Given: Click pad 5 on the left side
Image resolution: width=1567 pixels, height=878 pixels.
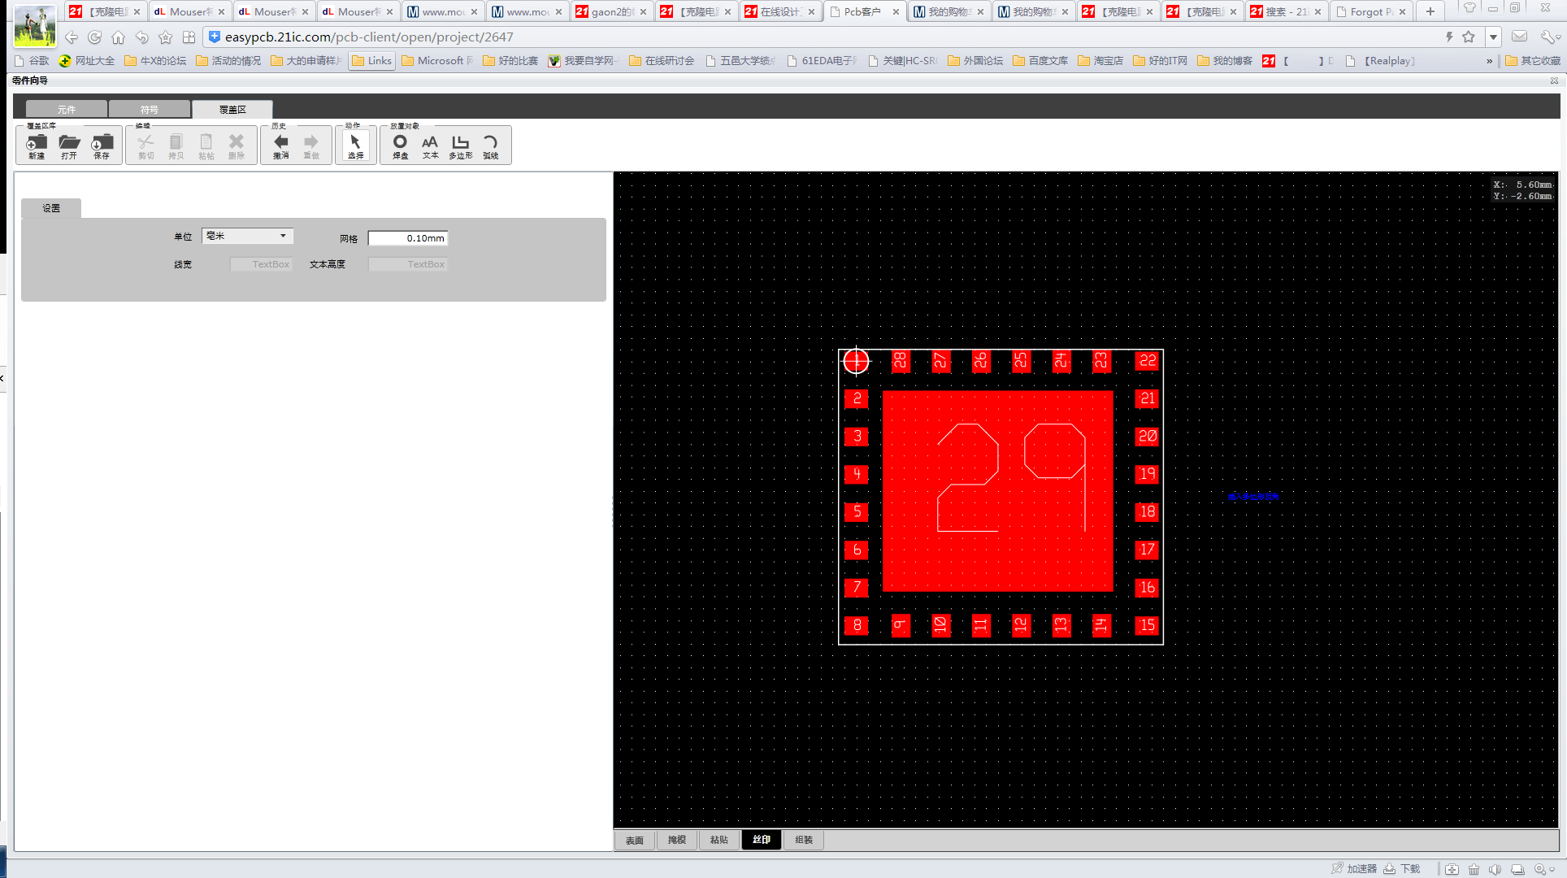Looking at the screenshot, I should [857, 512].
